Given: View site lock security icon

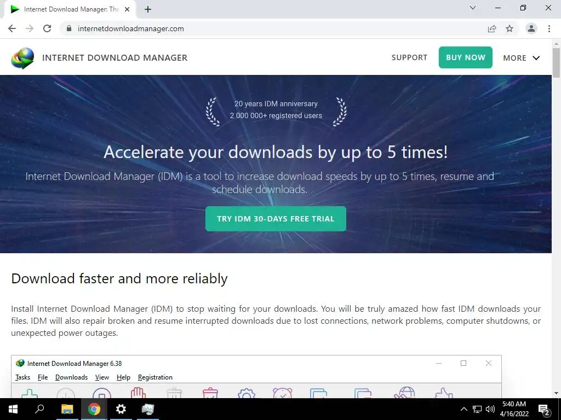Looking at the screenshot, I should 69,28.
